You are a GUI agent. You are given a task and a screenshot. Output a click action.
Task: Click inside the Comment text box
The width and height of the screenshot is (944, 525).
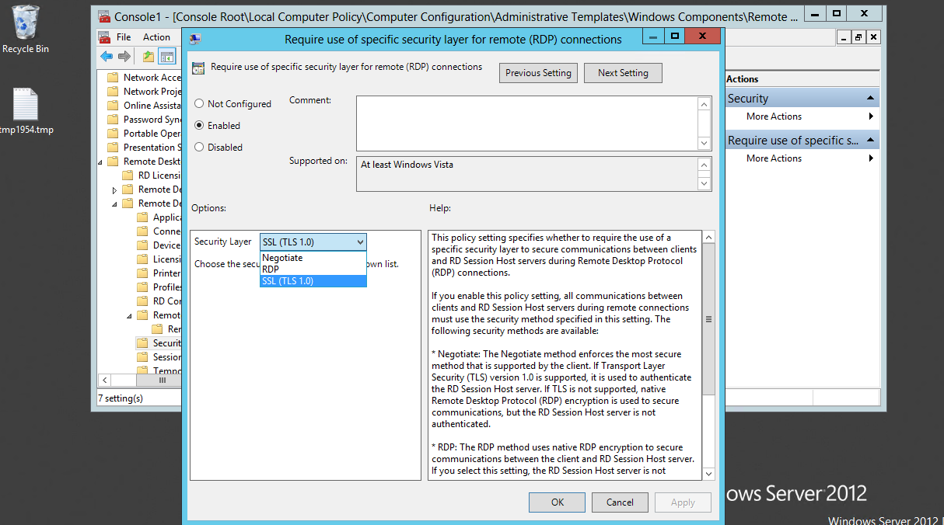[527, 123]
